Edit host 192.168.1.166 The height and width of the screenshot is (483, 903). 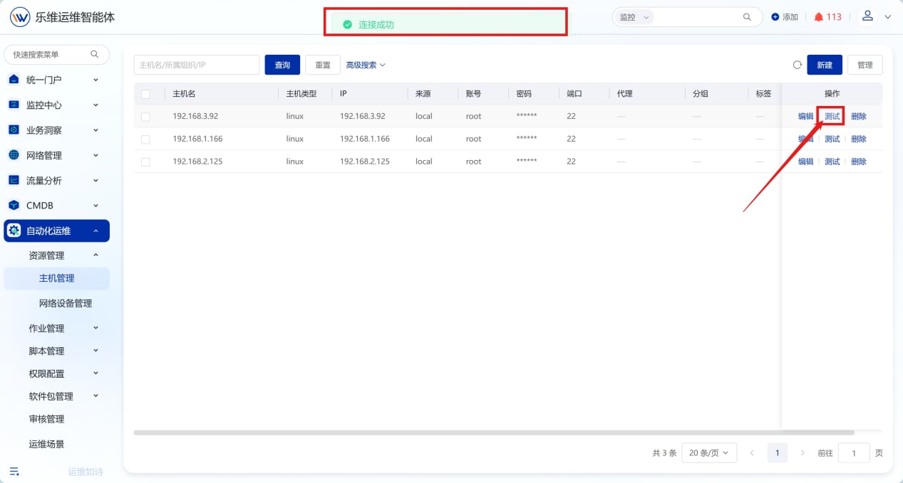point(805,139)
